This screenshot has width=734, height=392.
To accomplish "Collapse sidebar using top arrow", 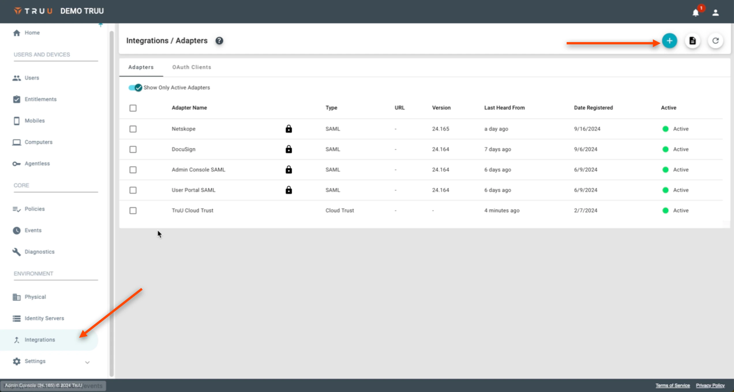I will point(100,25).
